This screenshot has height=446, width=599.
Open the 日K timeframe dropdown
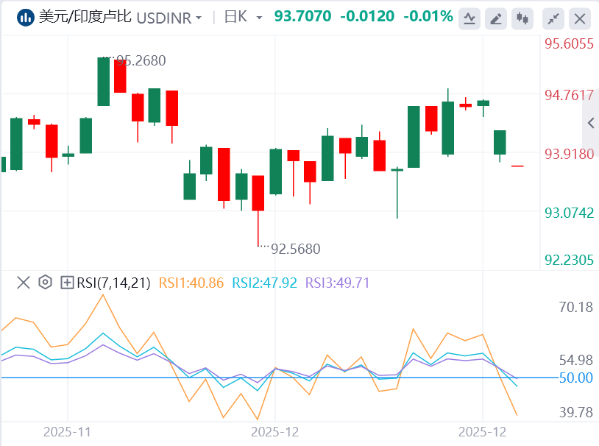point(243,17)
